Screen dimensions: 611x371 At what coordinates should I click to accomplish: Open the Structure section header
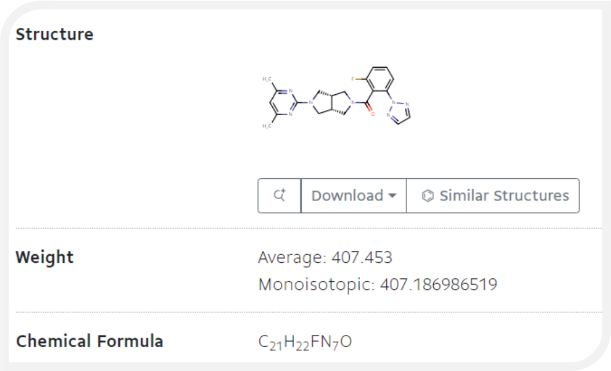point(56,34)
